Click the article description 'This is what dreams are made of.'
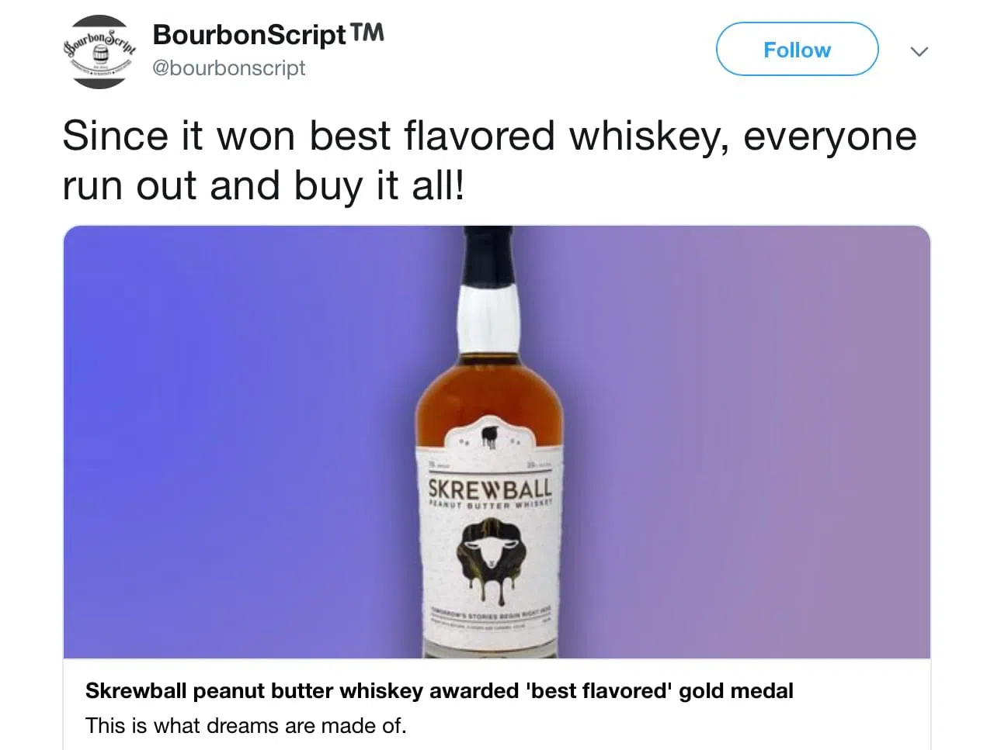Viewport: 994px width, 750px height. point(245,726)
